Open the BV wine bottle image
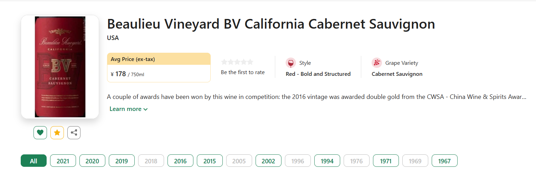The image size is (536, 173). 60,67
